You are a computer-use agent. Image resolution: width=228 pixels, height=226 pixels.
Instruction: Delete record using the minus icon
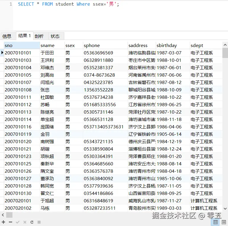[10, 222]
